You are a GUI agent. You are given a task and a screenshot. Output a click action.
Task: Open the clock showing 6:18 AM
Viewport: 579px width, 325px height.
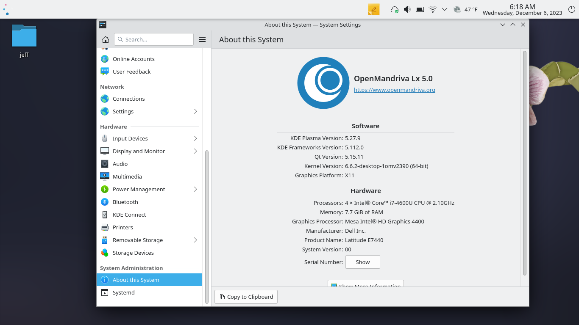tap(522, 9)
